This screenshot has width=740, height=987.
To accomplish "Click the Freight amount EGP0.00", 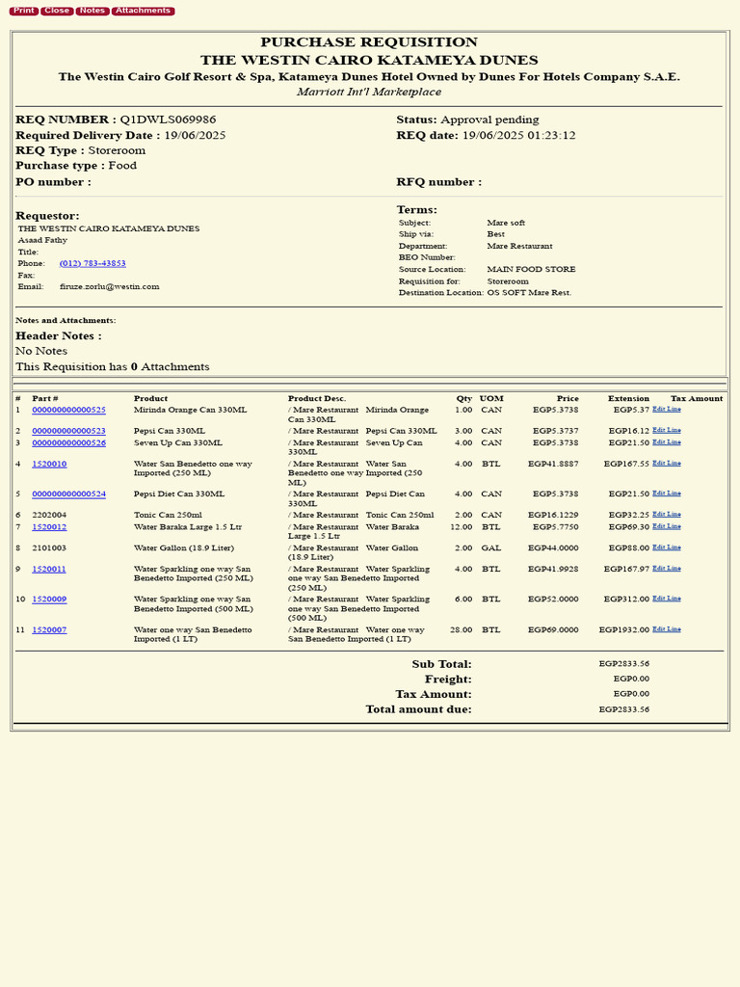I will pos(631,679).
